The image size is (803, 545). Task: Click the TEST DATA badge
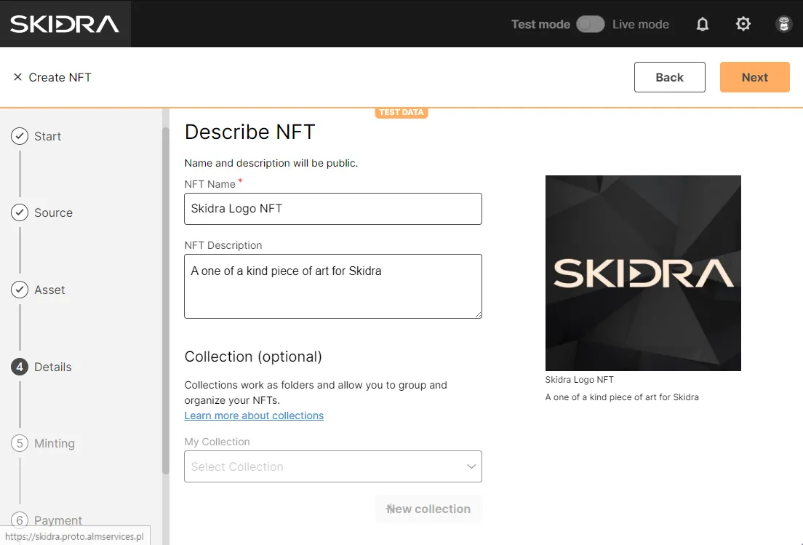(x=401, y=112)
